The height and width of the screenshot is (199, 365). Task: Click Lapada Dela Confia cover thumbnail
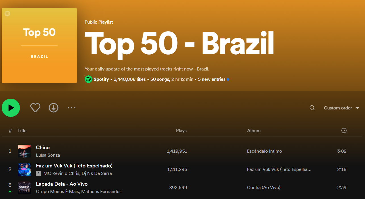(x=24, y=187)
